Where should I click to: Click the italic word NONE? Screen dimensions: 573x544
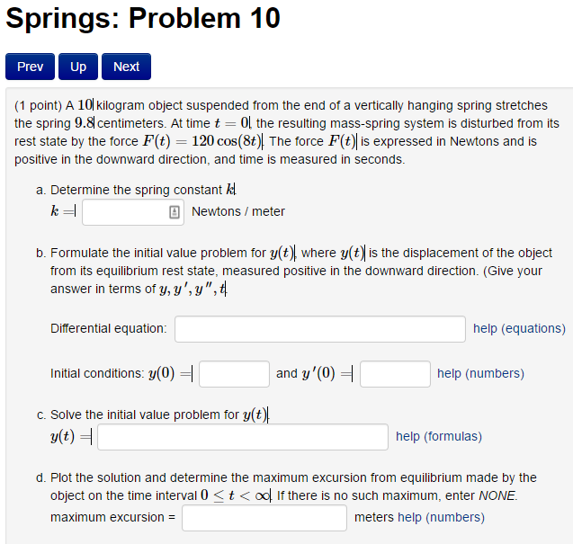pyautogui.click(x=497, y=495)
